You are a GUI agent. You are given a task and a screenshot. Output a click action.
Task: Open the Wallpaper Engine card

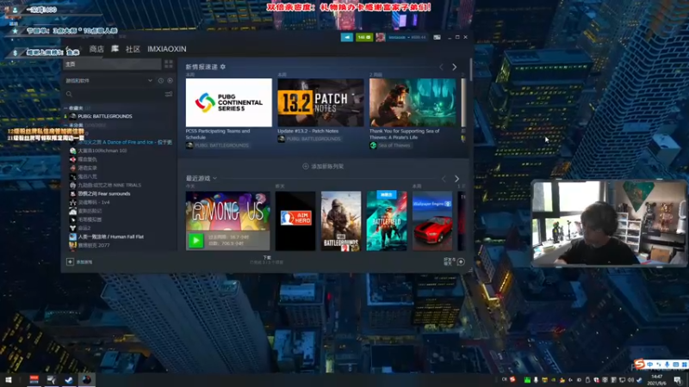pos(432,221)
